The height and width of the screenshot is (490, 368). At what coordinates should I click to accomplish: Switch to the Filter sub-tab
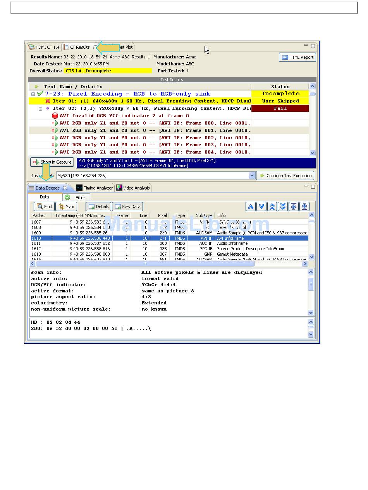pyautogui.click(x=76, y=197)
